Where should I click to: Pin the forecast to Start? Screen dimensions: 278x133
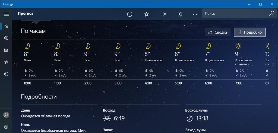pos(163,14)
